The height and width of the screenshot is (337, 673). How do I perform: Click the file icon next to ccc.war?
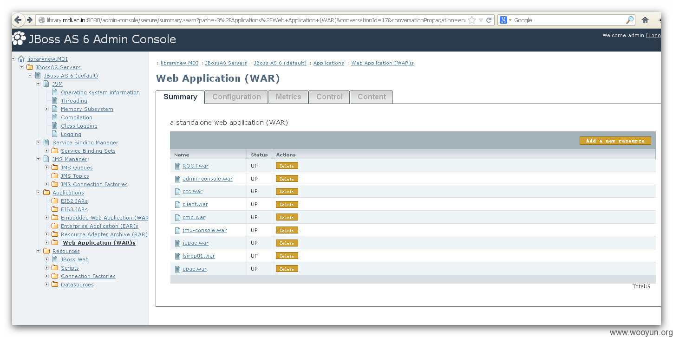point(177,191)
